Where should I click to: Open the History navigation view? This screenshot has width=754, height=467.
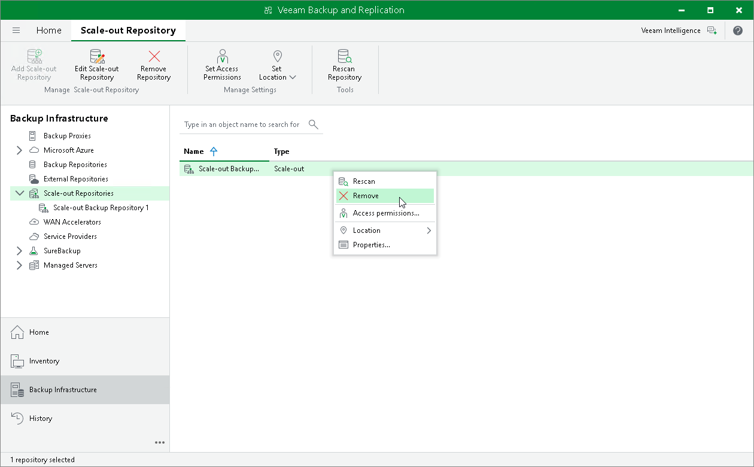point(85,419)
